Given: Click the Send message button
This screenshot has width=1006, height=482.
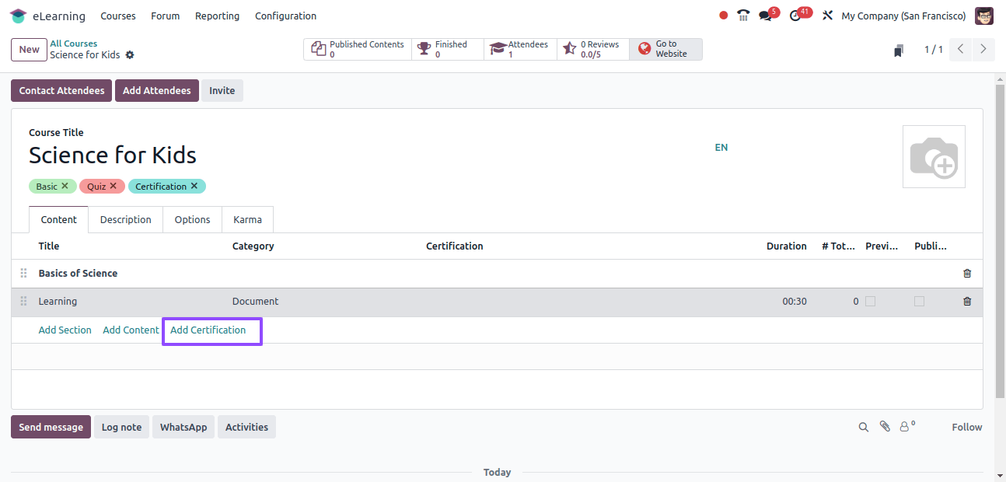Looking at the screenshot, I should 51,427.
